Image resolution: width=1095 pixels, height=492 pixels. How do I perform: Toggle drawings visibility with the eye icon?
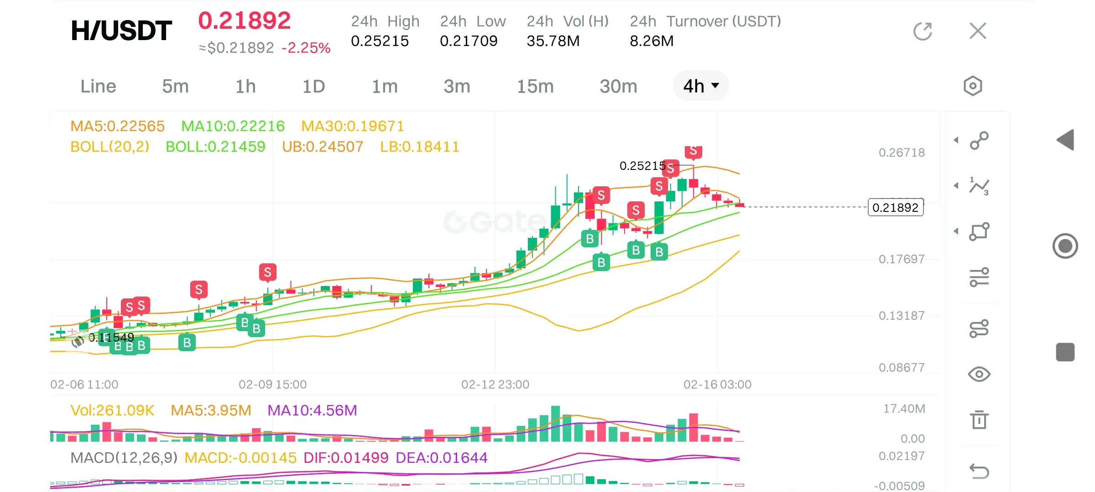(979, 374)
